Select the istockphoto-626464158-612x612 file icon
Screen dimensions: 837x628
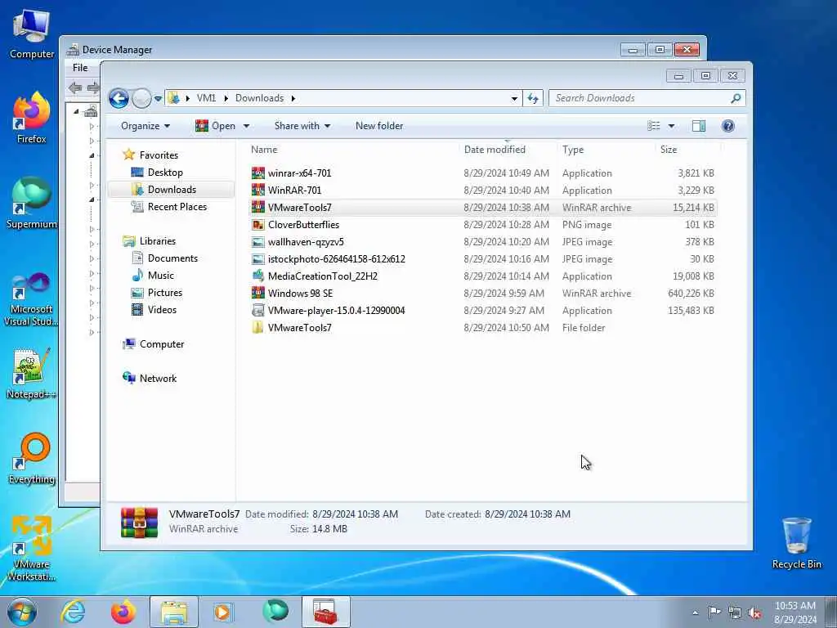point(258,259)
